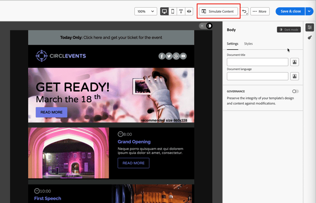Expand the Save & close arrow dropdown

point(309,11)
